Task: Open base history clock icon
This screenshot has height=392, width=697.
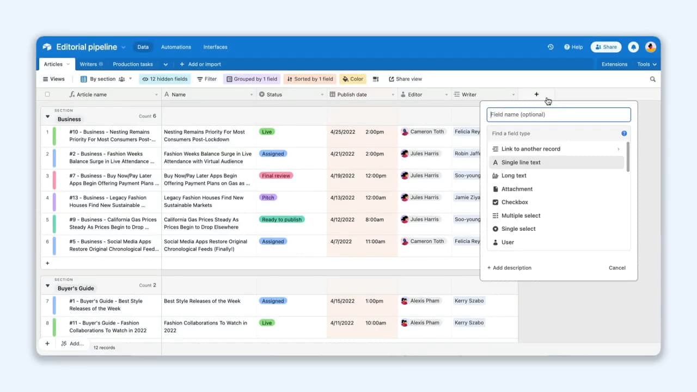Action: point(551,47)
